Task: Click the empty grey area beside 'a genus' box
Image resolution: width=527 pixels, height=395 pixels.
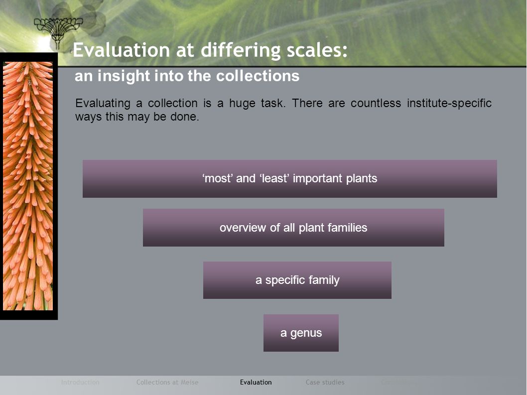Action: pyautogui.click(x=420, y=333)
